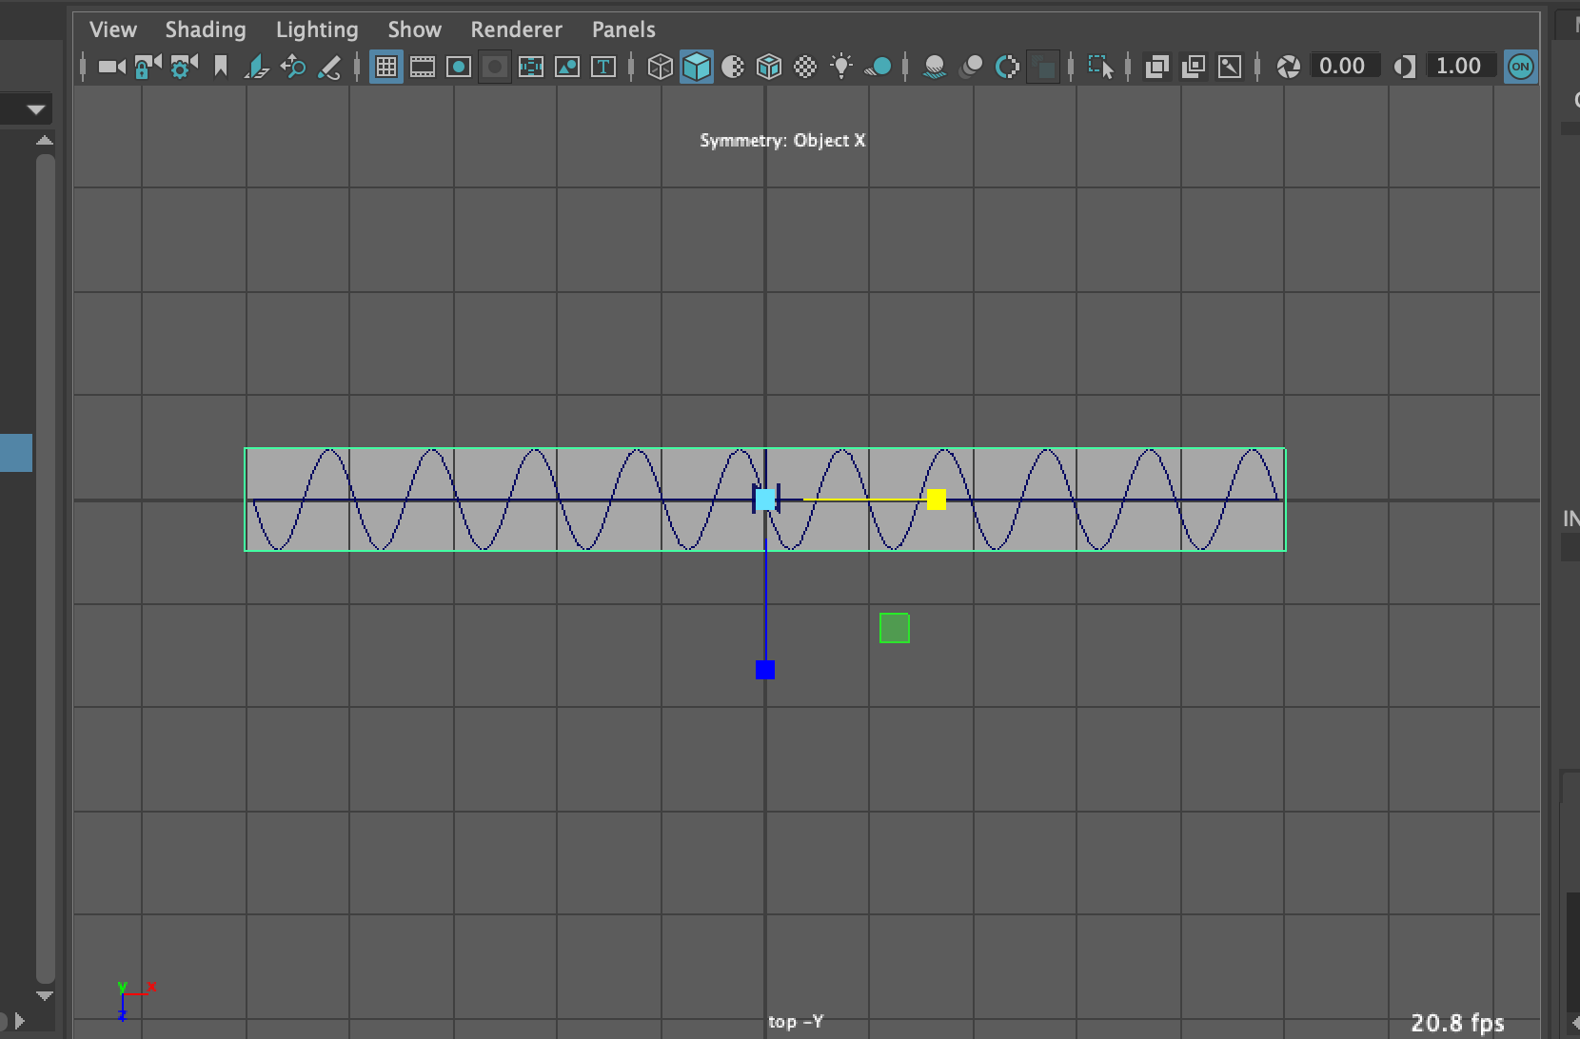Click the Gamma value field 1.00

point(1459,67)
